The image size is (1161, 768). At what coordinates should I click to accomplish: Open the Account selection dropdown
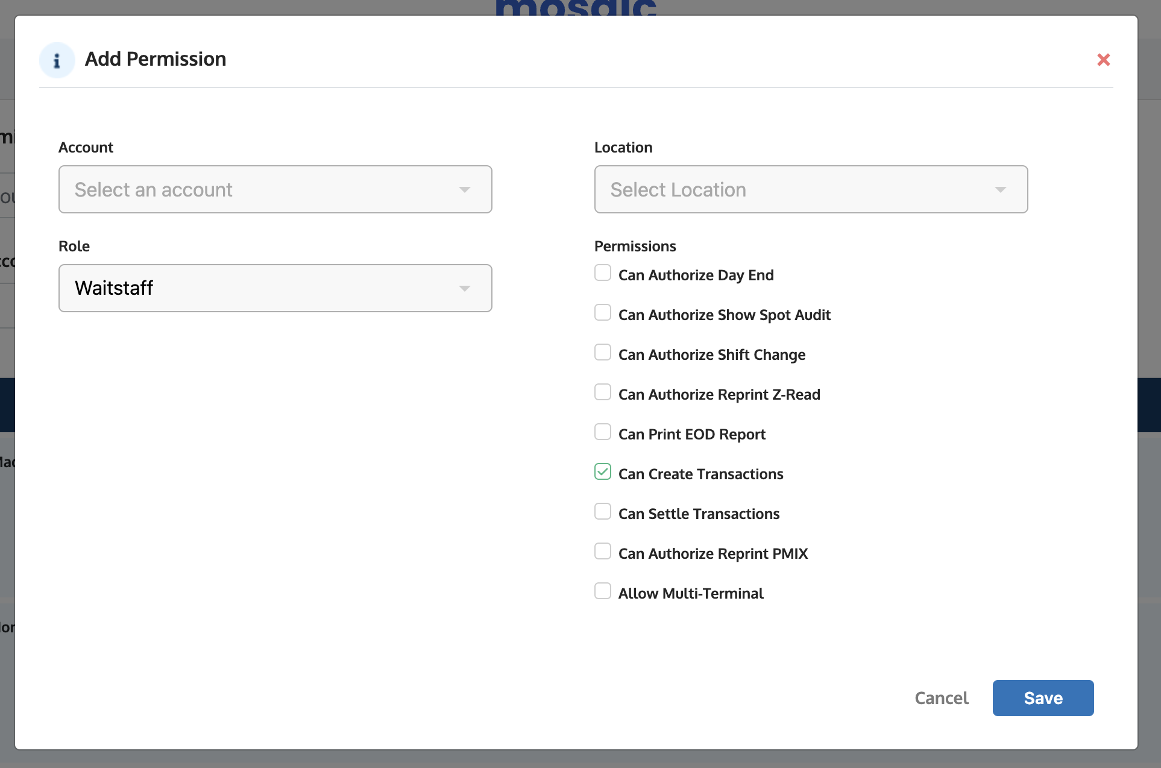[275, 189]
